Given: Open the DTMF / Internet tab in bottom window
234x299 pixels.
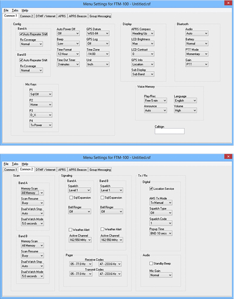Looking at the screenshot, I should (x=46, y=170).
